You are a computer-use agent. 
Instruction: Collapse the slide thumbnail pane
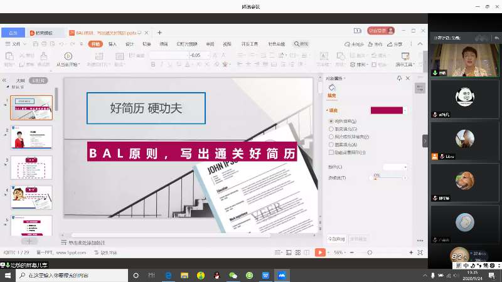coord(4,80)
